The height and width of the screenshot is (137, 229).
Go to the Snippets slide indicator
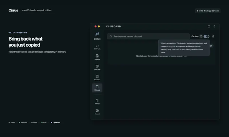(x=23, y=122)
